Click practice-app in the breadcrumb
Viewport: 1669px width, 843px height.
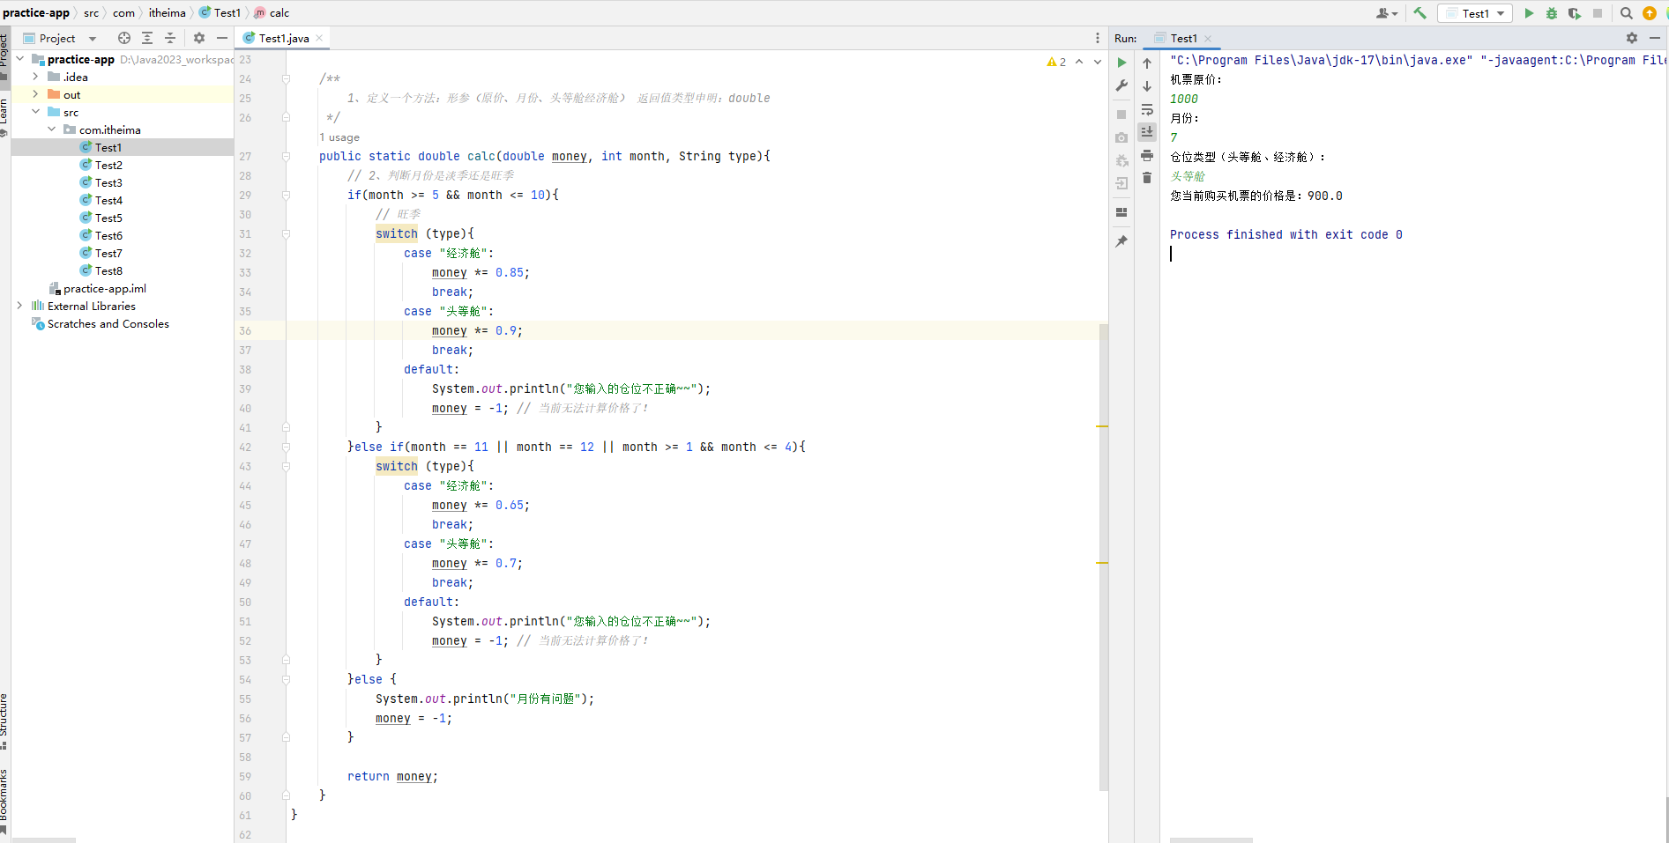click(x=36, y=13)
